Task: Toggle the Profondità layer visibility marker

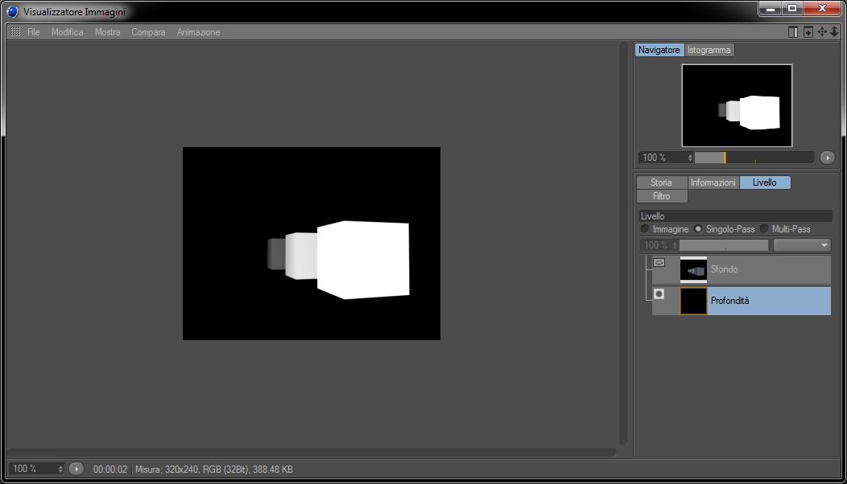Action: coord(659,294)
